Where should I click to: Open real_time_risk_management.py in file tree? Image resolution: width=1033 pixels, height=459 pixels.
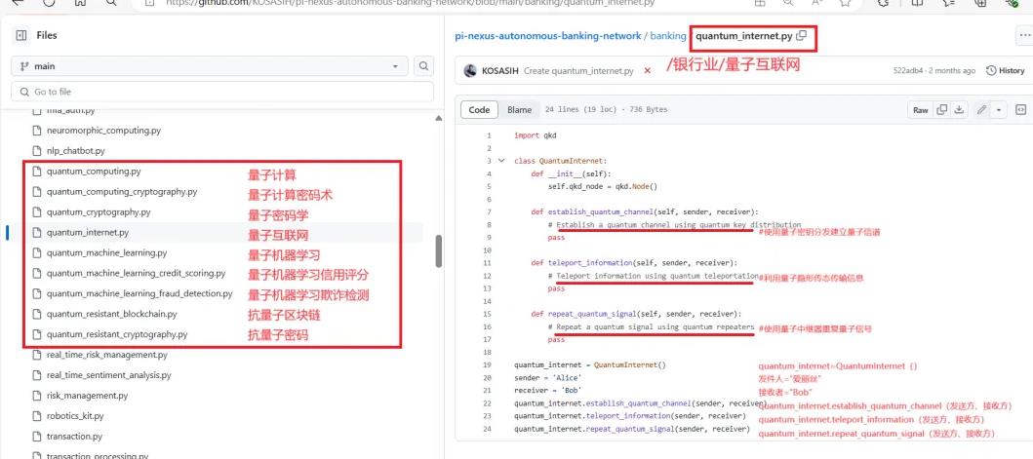coord(107,355)
